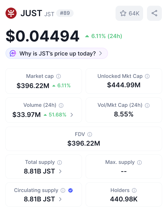Expand Circulating supply details chevron
Screen dimensions: 166x210
tap(60, 199)
